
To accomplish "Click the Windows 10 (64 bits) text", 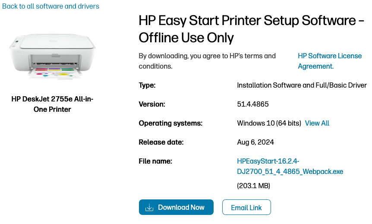I will (269, 123).
